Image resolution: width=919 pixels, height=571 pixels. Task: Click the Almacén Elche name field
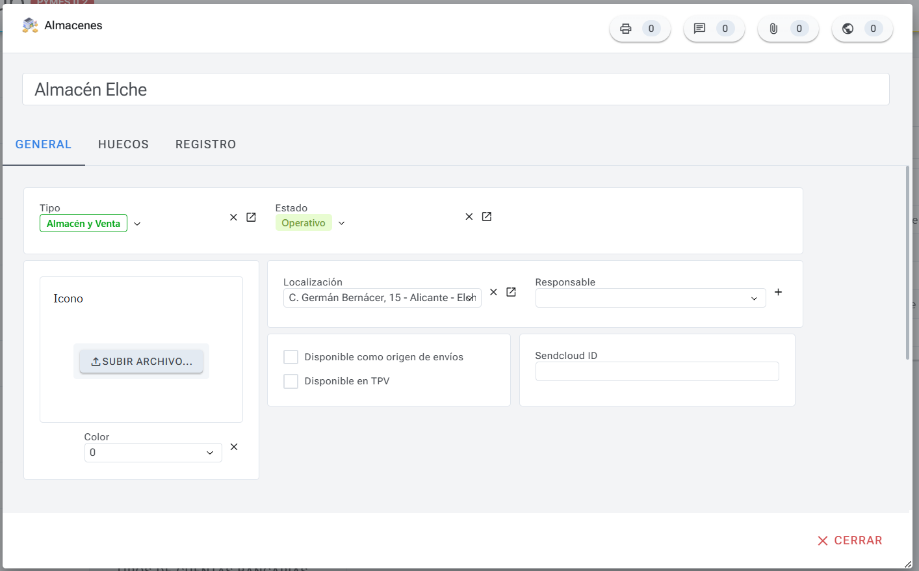click(x=456, y=89)
